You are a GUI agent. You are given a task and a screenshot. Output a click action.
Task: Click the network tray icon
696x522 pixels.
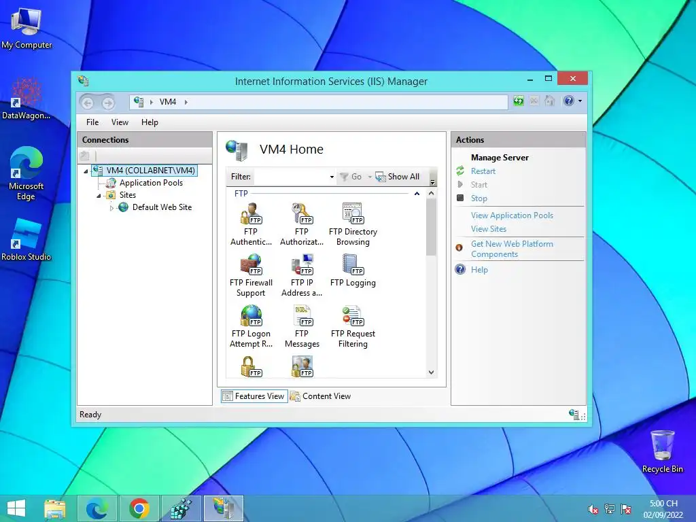pyautogui.click(x=610, y=509)
